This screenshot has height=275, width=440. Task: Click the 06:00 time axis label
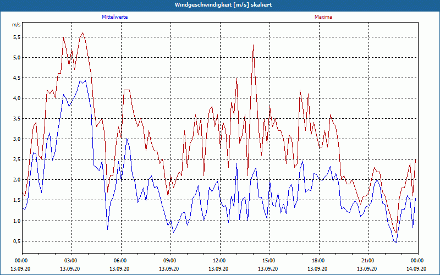pos(121,261)
